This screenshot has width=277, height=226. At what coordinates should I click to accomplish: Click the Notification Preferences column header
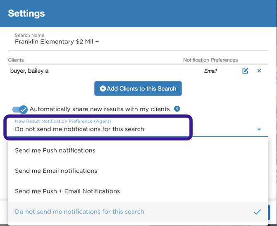[210, 60]
